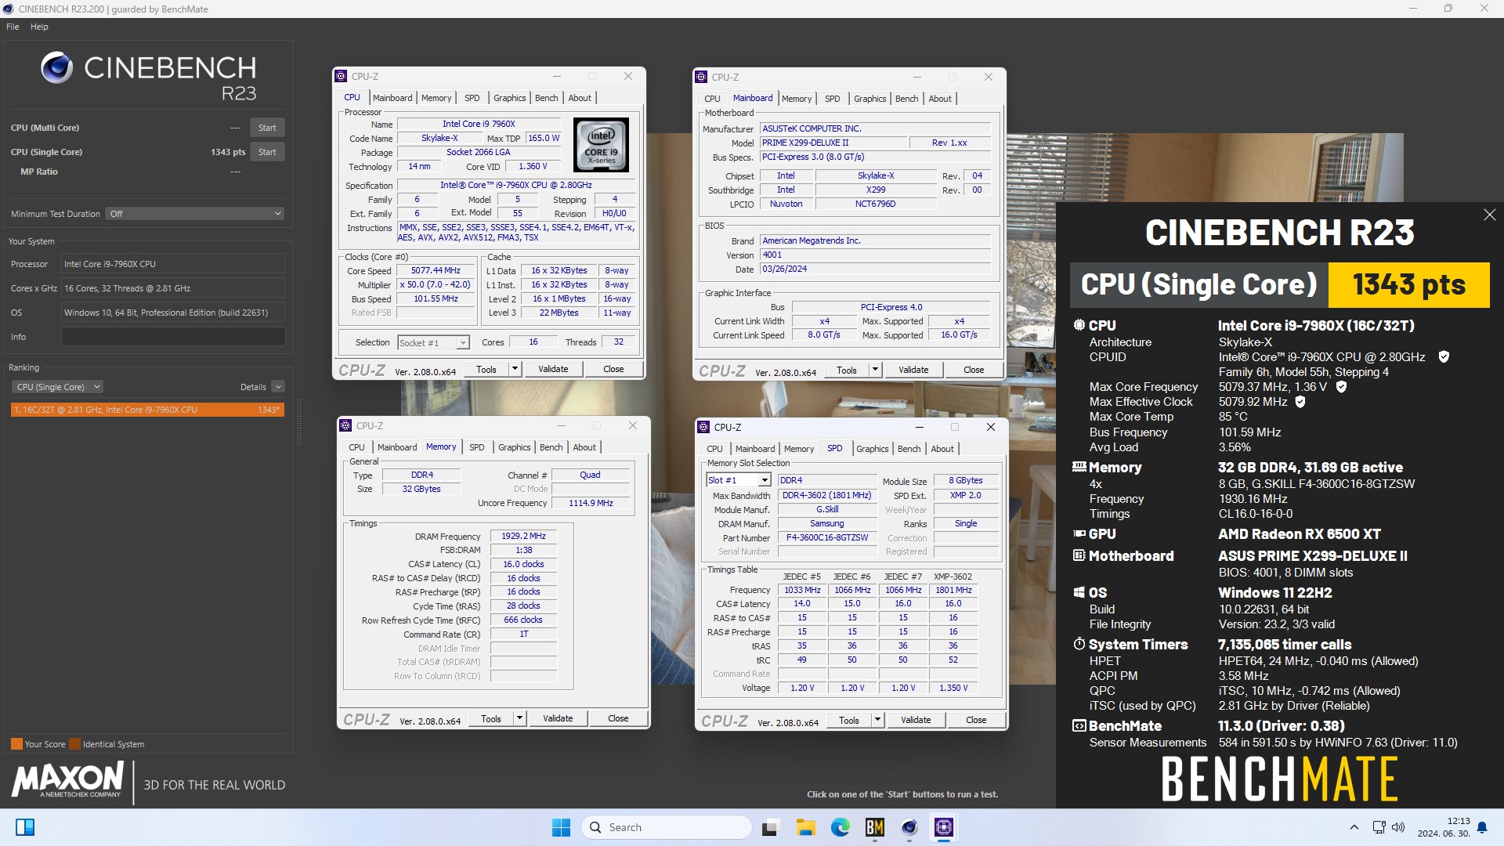This screenshot has height=846, width=1504.
Task: Open Tools dropdown arrow in CPU-Z Memory window
Action: click(x=519, y=718)
